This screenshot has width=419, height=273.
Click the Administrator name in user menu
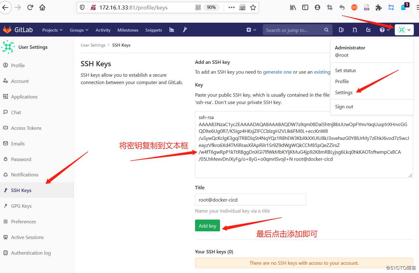(350, 48)
